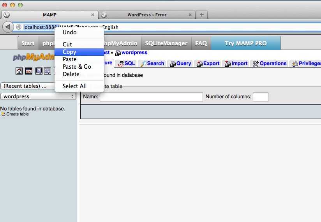Screen dimensions: 321x222
Task: Open the SQLiteManager tab
Action: pyautogui.click(x=166, y=43)
